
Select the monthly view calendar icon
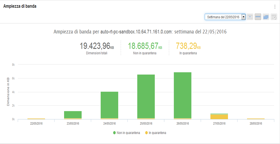(x=266, y=17)
